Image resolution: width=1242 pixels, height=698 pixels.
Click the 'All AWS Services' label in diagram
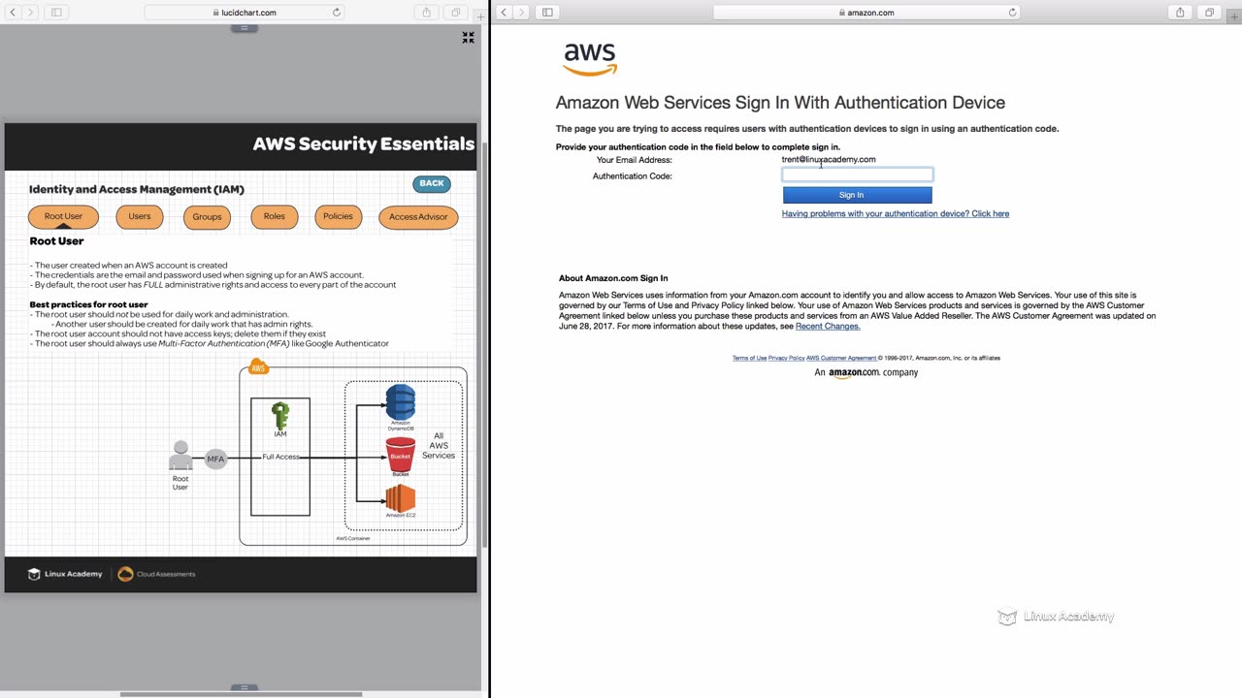(439, 446)
